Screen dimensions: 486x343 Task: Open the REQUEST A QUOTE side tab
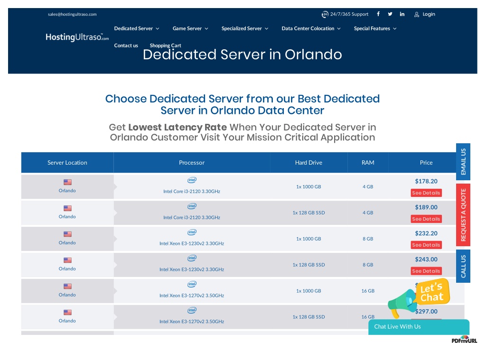pyautogui.click(x=463, y=215)
